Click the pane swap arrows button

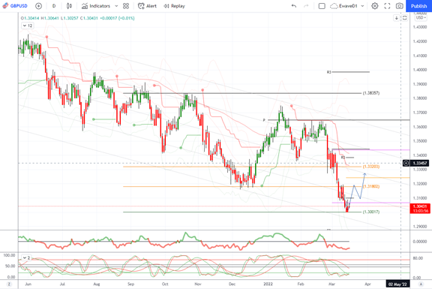click(404, 18)
